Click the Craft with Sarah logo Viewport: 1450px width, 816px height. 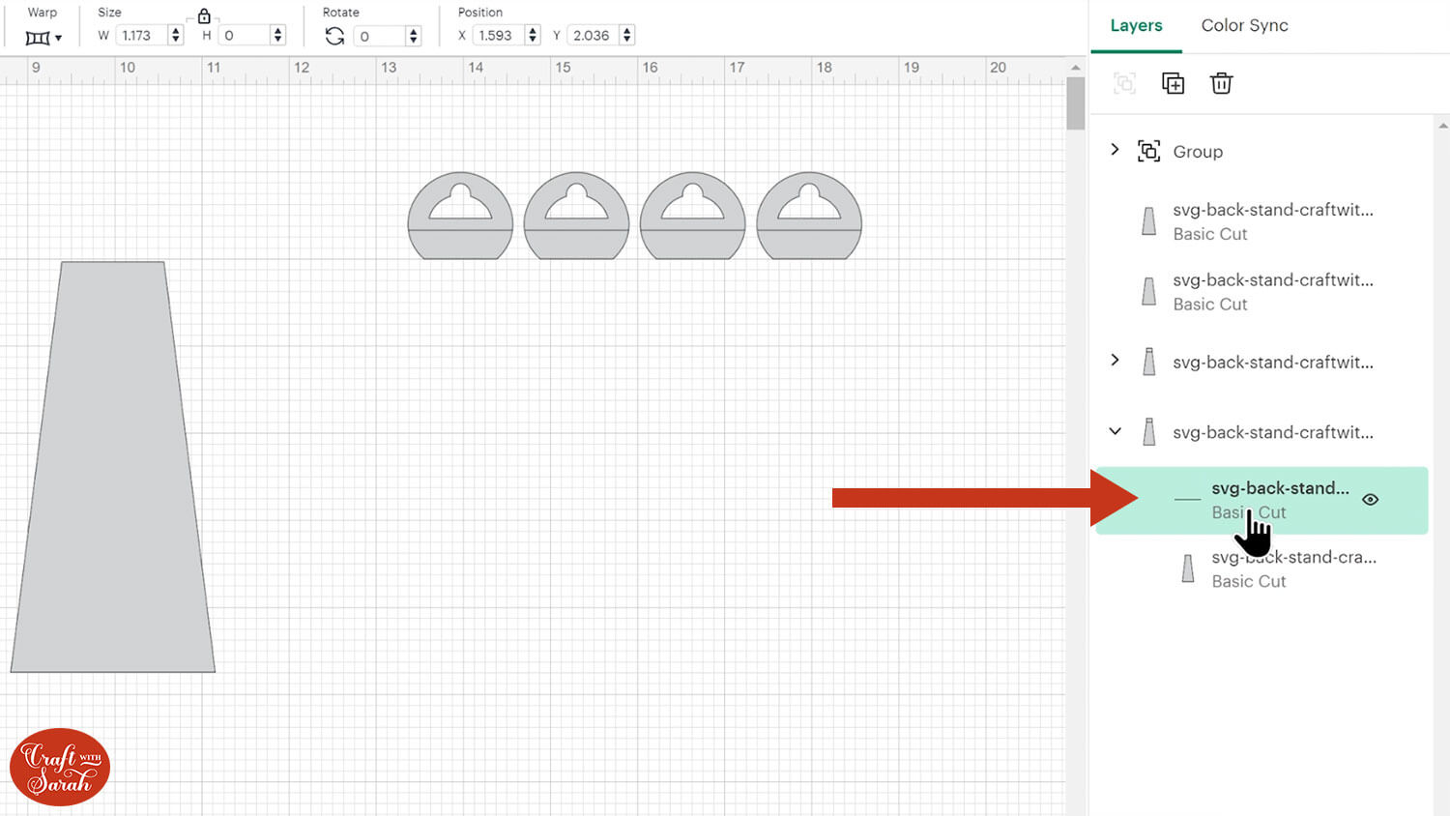click(59, 766)
